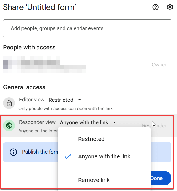
Task: Click the blurred owner account entry
Action: click(45, 65)
